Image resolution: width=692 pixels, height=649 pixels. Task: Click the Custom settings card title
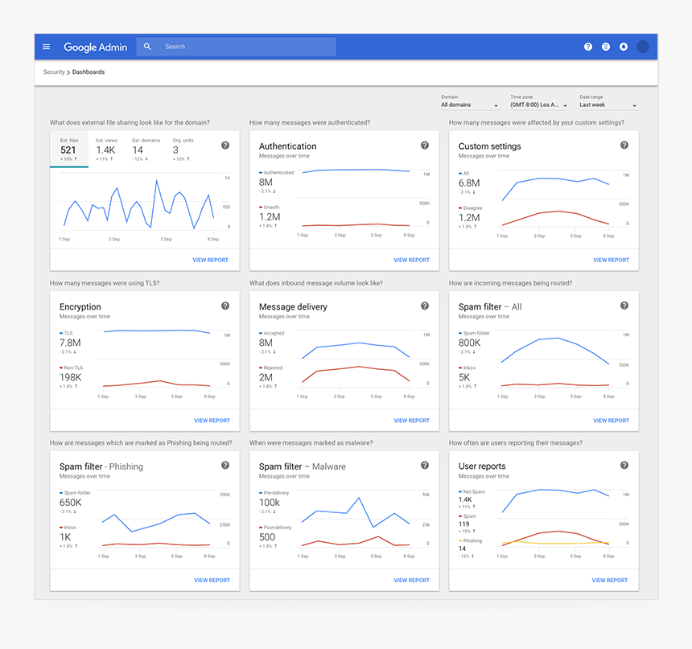click(489, 146)
